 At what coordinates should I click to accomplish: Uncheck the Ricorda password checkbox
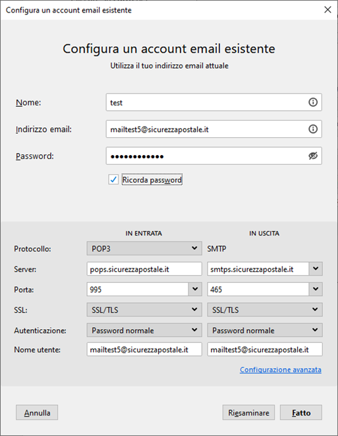point(113,179)
